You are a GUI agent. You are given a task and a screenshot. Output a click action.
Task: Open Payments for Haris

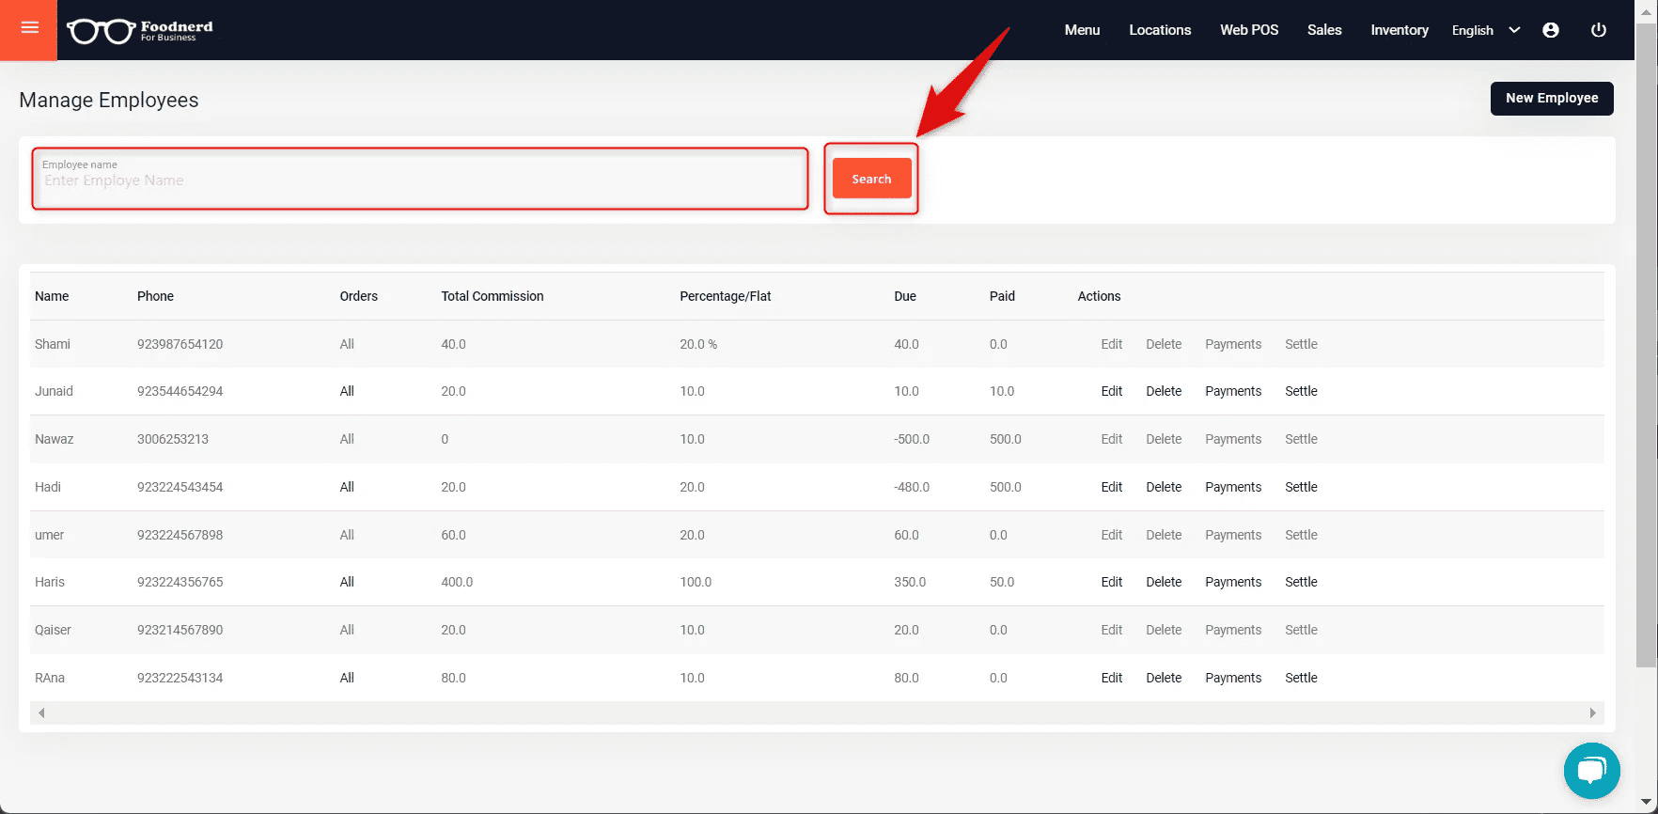click(1233, 582)
